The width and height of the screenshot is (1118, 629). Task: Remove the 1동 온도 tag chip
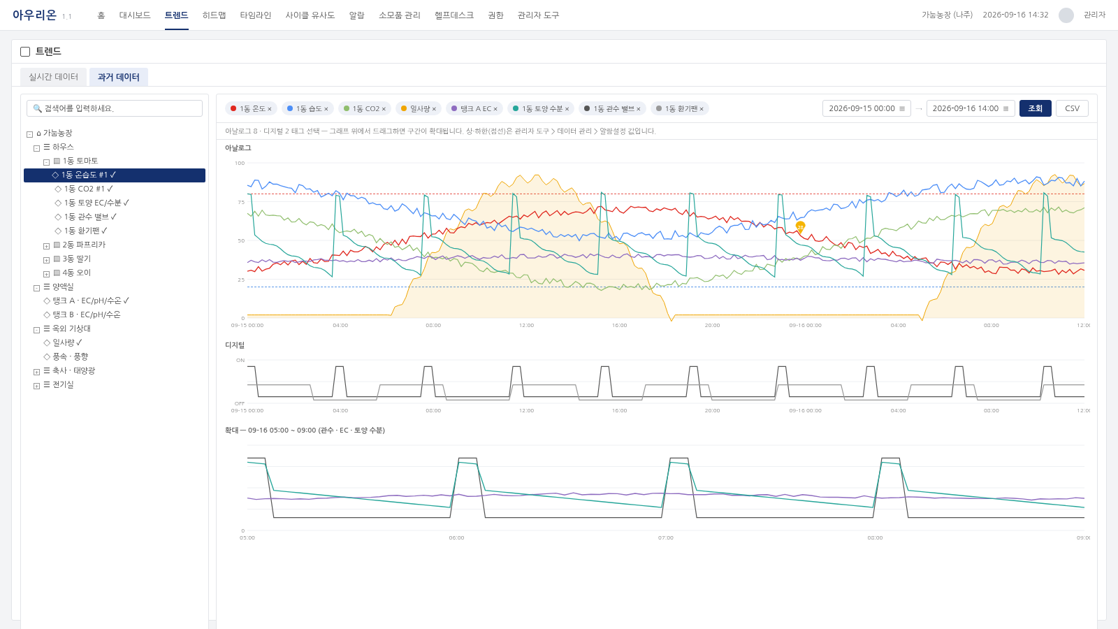[x=270, y=109]
